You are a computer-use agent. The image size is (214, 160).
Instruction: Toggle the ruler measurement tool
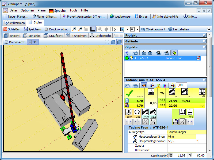93,29
